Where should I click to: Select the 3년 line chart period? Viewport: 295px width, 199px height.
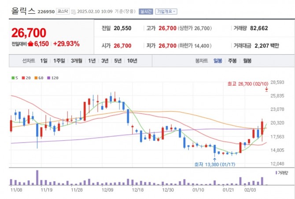point(105,61)
